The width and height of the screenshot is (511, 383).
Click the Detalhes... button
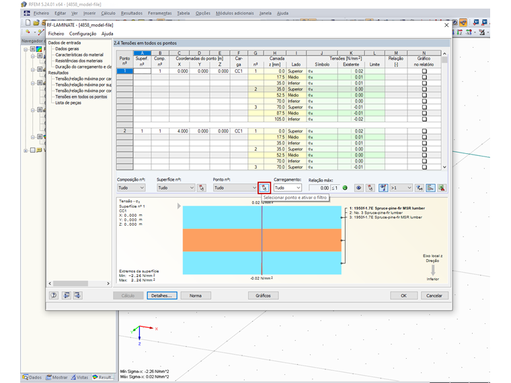(x=161, y=296)
